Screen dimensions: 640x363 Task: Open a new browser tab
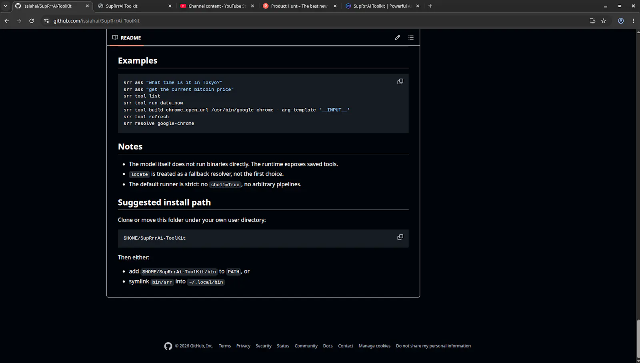click(430, 6)
